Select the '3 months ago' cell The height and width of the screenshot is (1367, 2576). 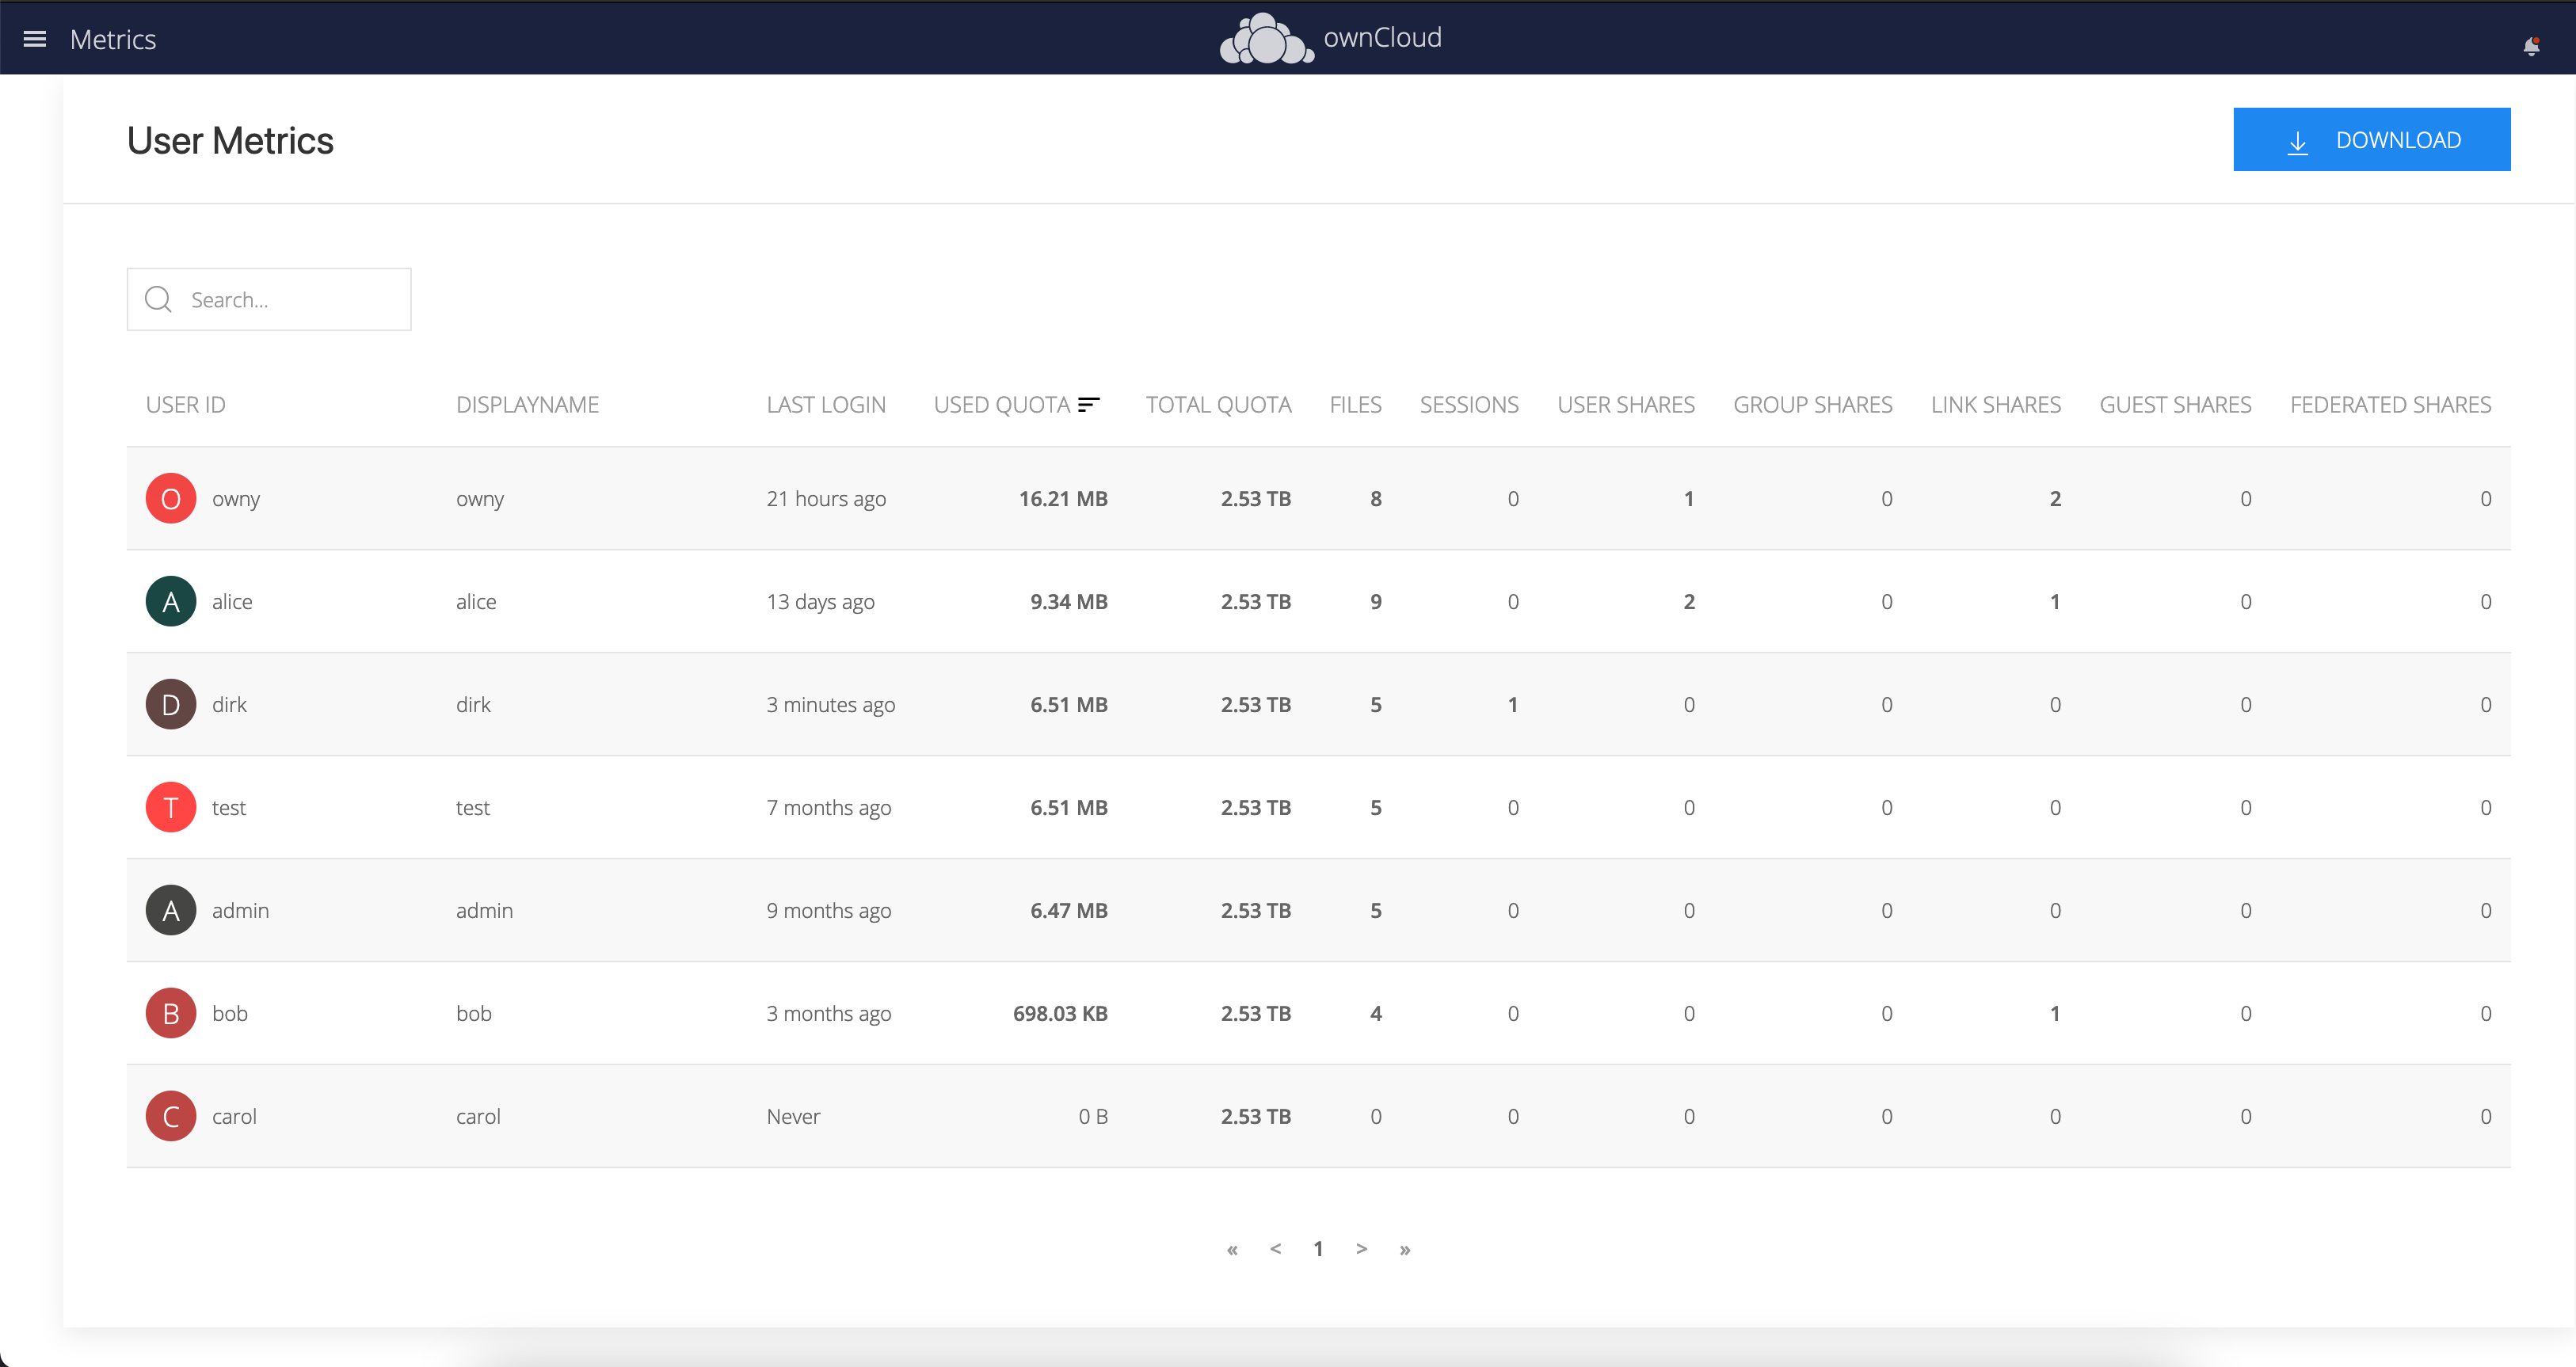pos(828,1013)
